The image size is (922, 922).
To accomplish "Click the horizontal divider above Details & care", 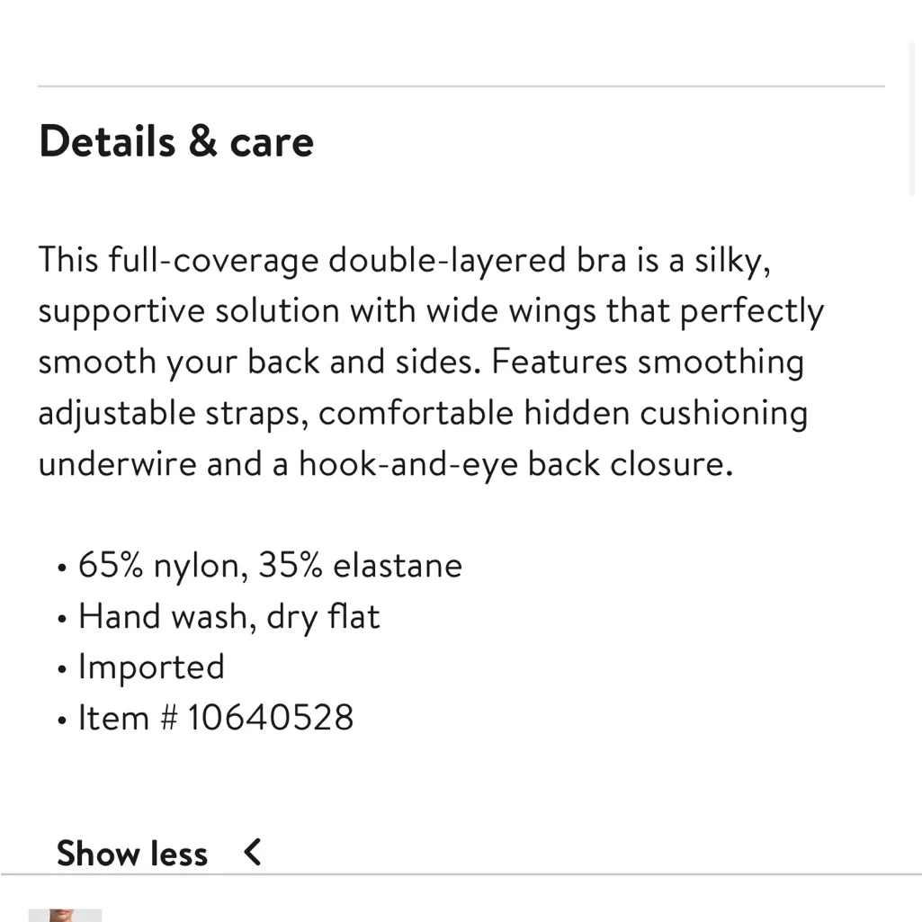I will coord(460,85).
